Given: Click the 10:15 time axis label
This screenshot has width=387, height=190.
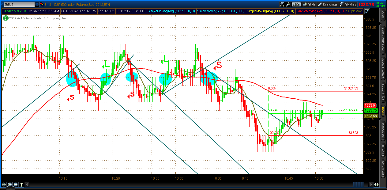Looking at the screenshot, I should [63, 178].
